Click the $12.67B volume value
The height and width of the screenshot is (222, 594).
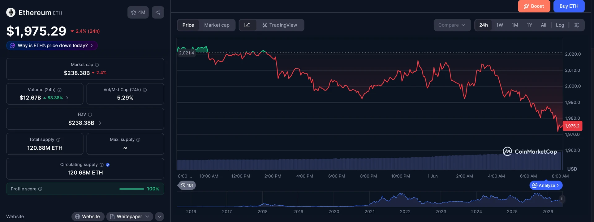[30, 98]
